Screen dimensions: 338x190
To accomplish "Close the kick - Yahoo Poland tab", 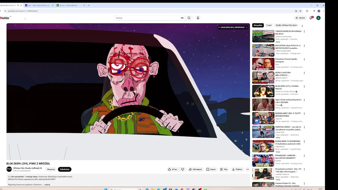I will (x=53, y=5).
